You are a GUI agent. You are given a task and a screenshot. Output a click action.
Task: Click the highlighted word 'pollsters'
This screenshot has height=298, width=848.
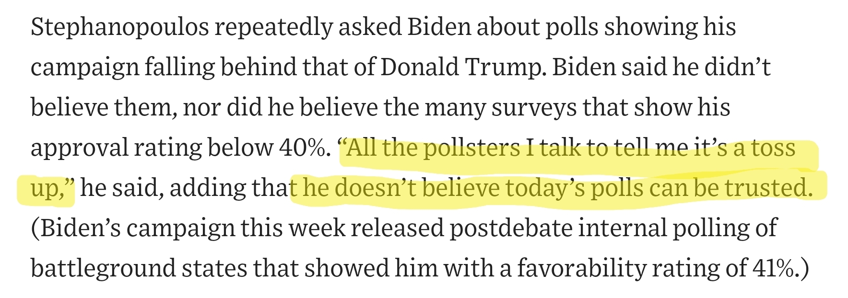(472, 148)
